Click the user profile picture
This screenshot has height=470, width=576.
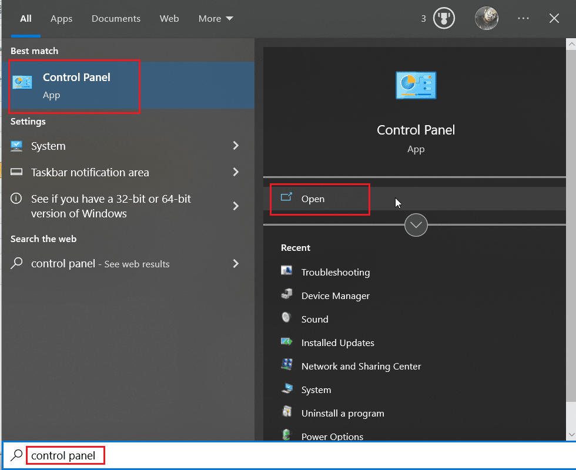pyautogui.click(x=487, y=18)
